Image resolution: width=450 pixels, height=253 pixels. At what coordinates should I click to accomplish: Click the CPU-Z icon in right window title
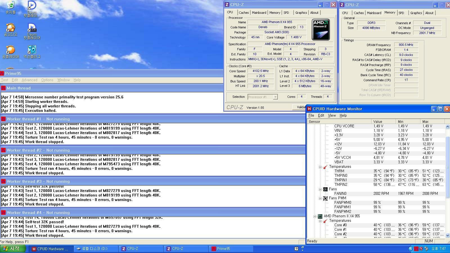[x=342, y=5]
